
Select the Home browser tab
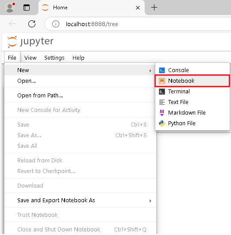click(92, 8)
